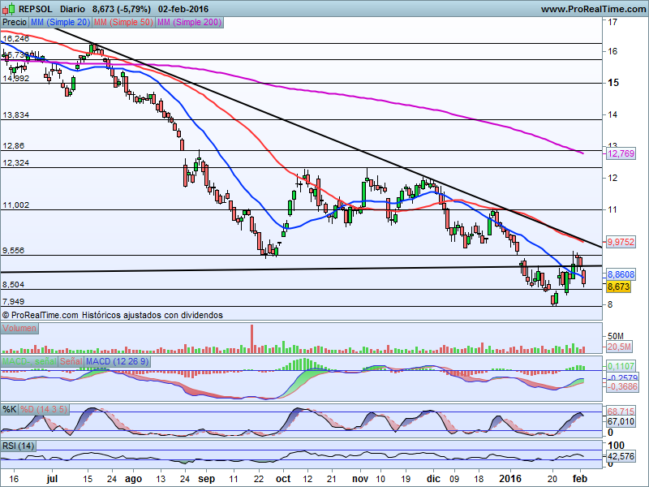Click the MACD (12 26 9) label
Viewport: 649px width, 487px height.
(118, 361)
